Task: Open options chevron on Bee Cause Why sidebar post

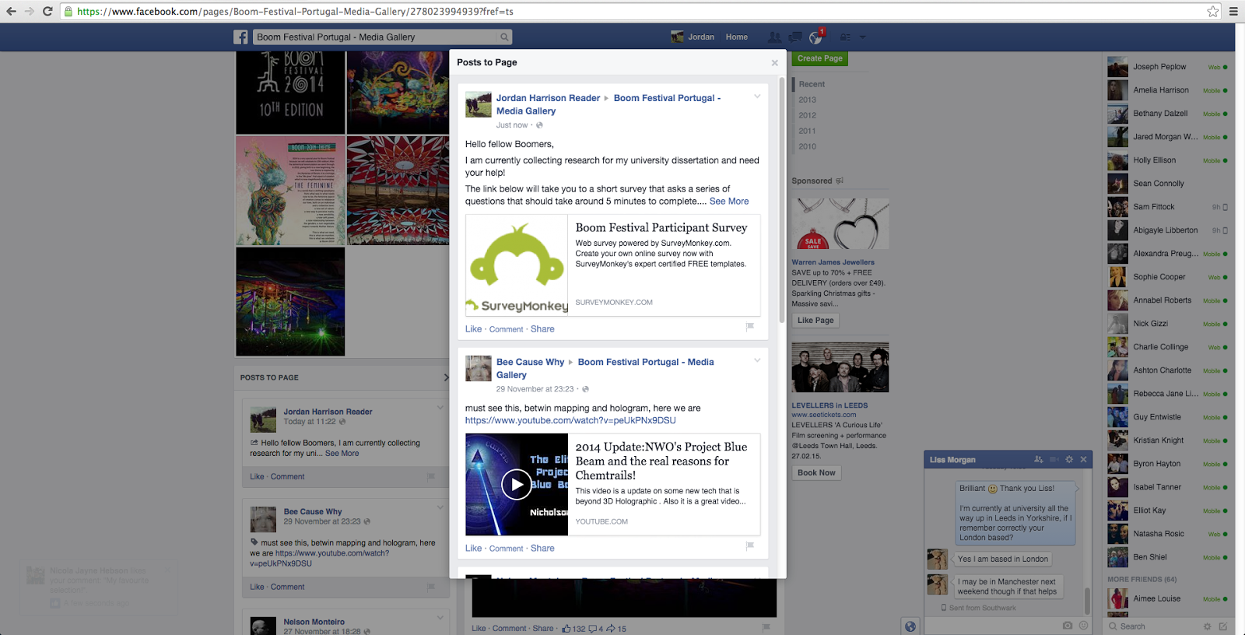Action: 440,507
